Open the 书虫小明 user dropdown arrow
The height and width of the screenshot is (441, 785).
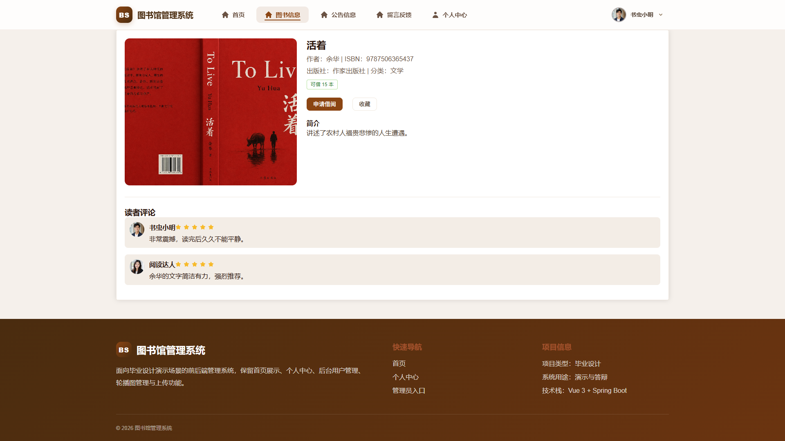click(x=661, y=15)
